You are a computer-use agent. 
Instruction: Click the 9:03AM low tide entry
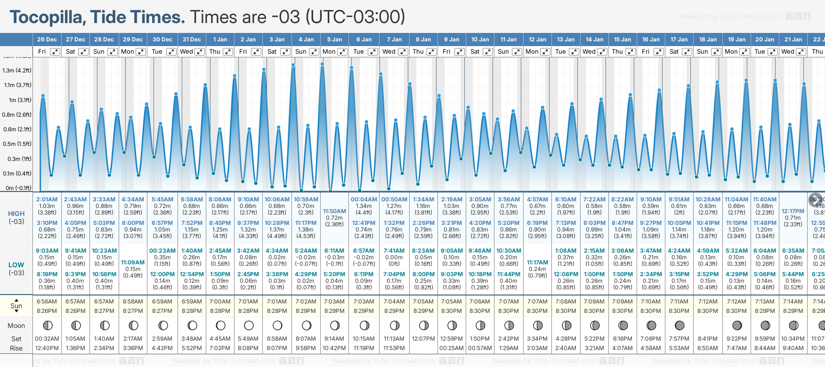click(47, 251)
